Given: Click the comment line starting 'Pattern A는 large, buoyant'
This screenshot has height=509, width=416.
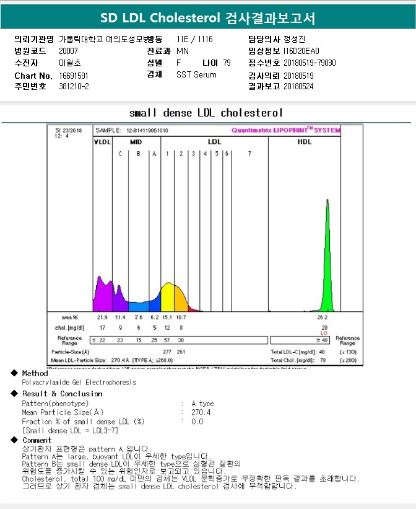Looking at the screenshot, I should 117,457.
